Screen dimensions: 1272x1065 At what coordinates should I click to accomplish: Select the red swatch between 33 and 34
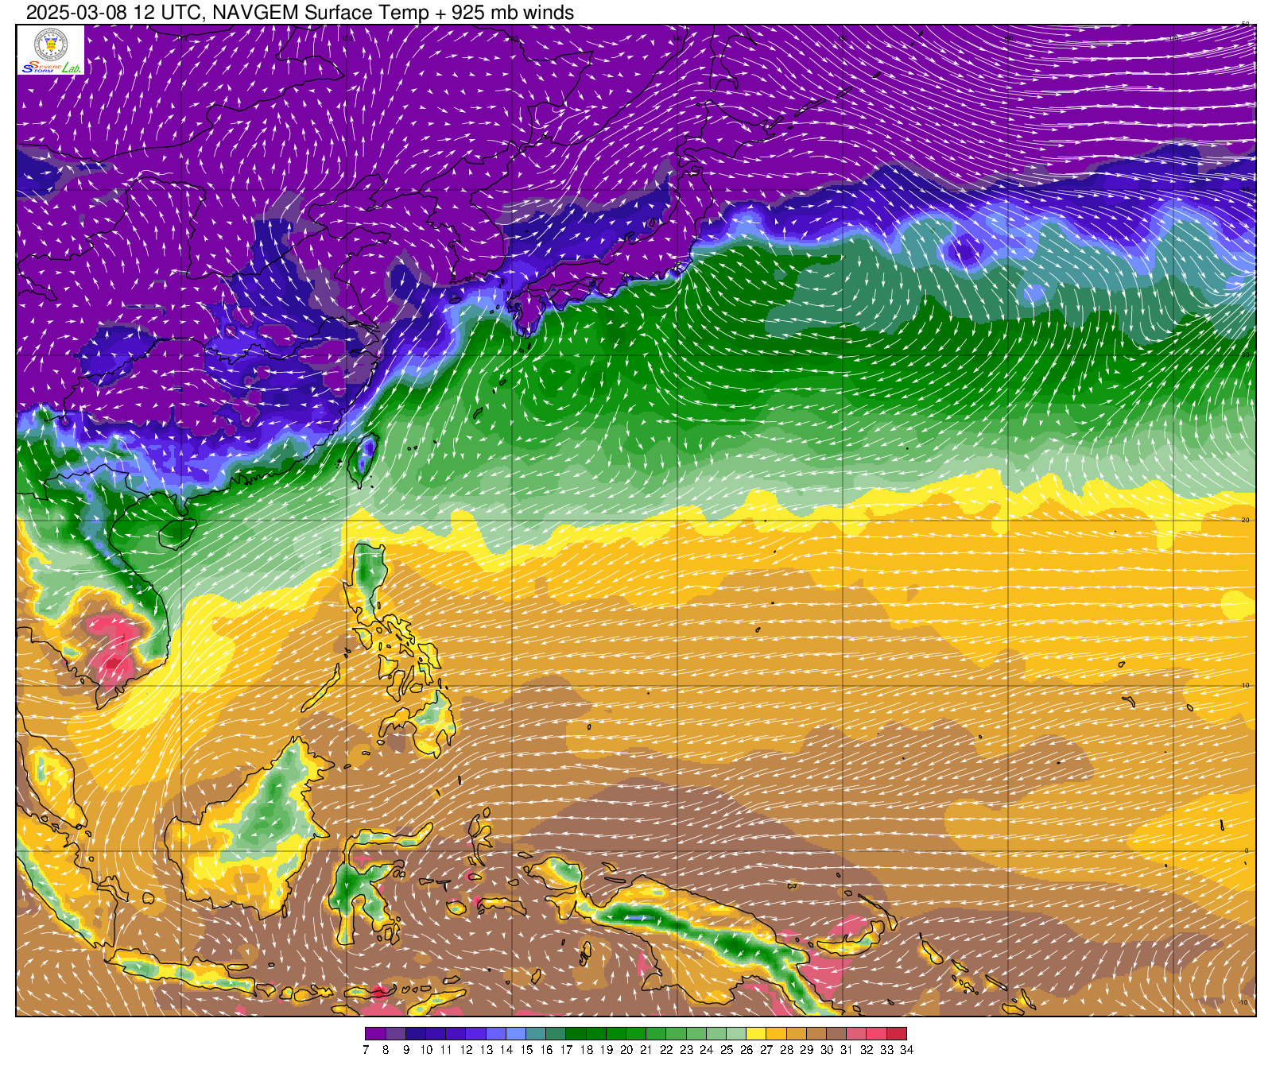(897, 1034)
